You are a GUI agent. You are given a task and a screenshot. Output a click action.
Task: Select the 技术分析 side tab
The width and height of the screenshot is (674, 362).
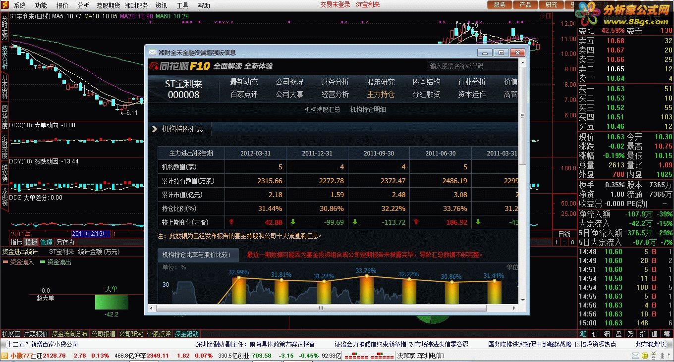[4, 58]
